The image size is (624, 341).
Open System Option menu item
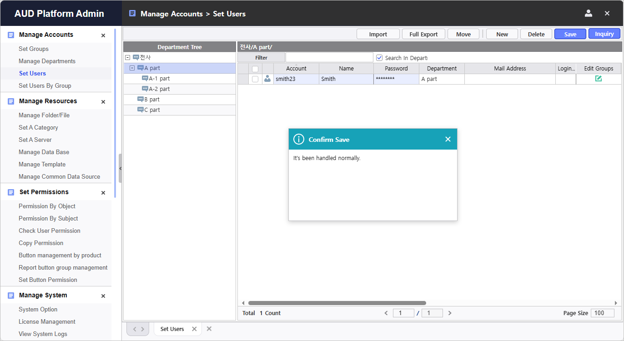point(38,309)
